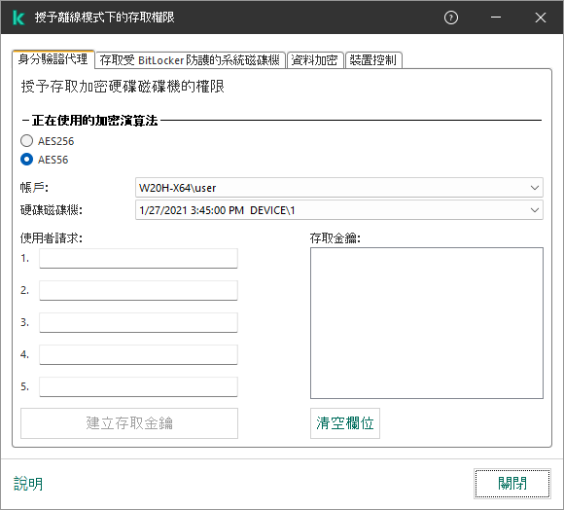Click the 存取金鑰: label

tap(335, 237)
